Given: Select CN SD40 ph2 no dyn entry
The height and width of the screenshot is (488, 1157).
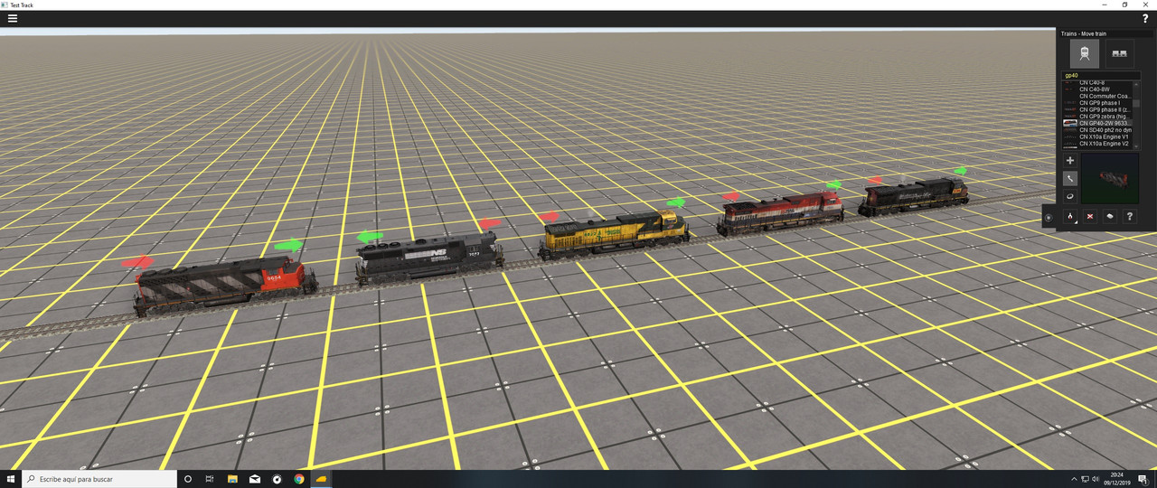Looking at the screenshot, I should coord(1096,130).
